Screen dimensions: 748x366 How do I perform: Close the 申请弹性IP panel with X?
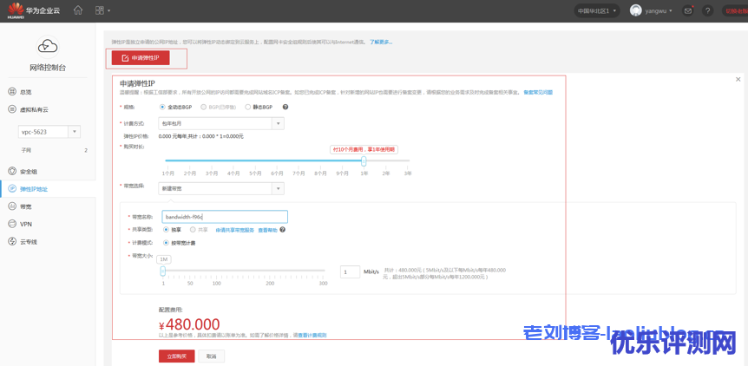[x=738, y=80]
